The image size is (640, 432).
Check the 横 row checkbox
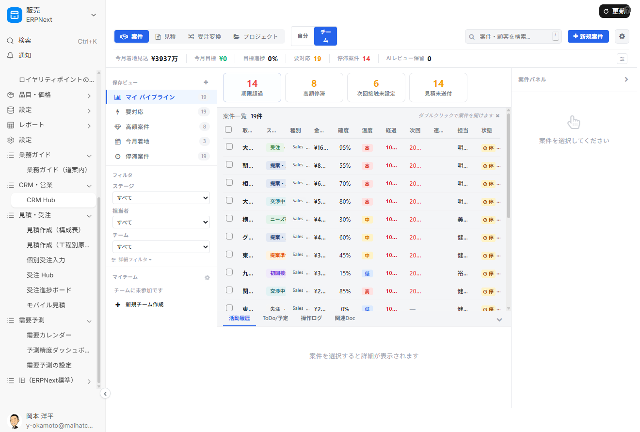click(229, 218)
